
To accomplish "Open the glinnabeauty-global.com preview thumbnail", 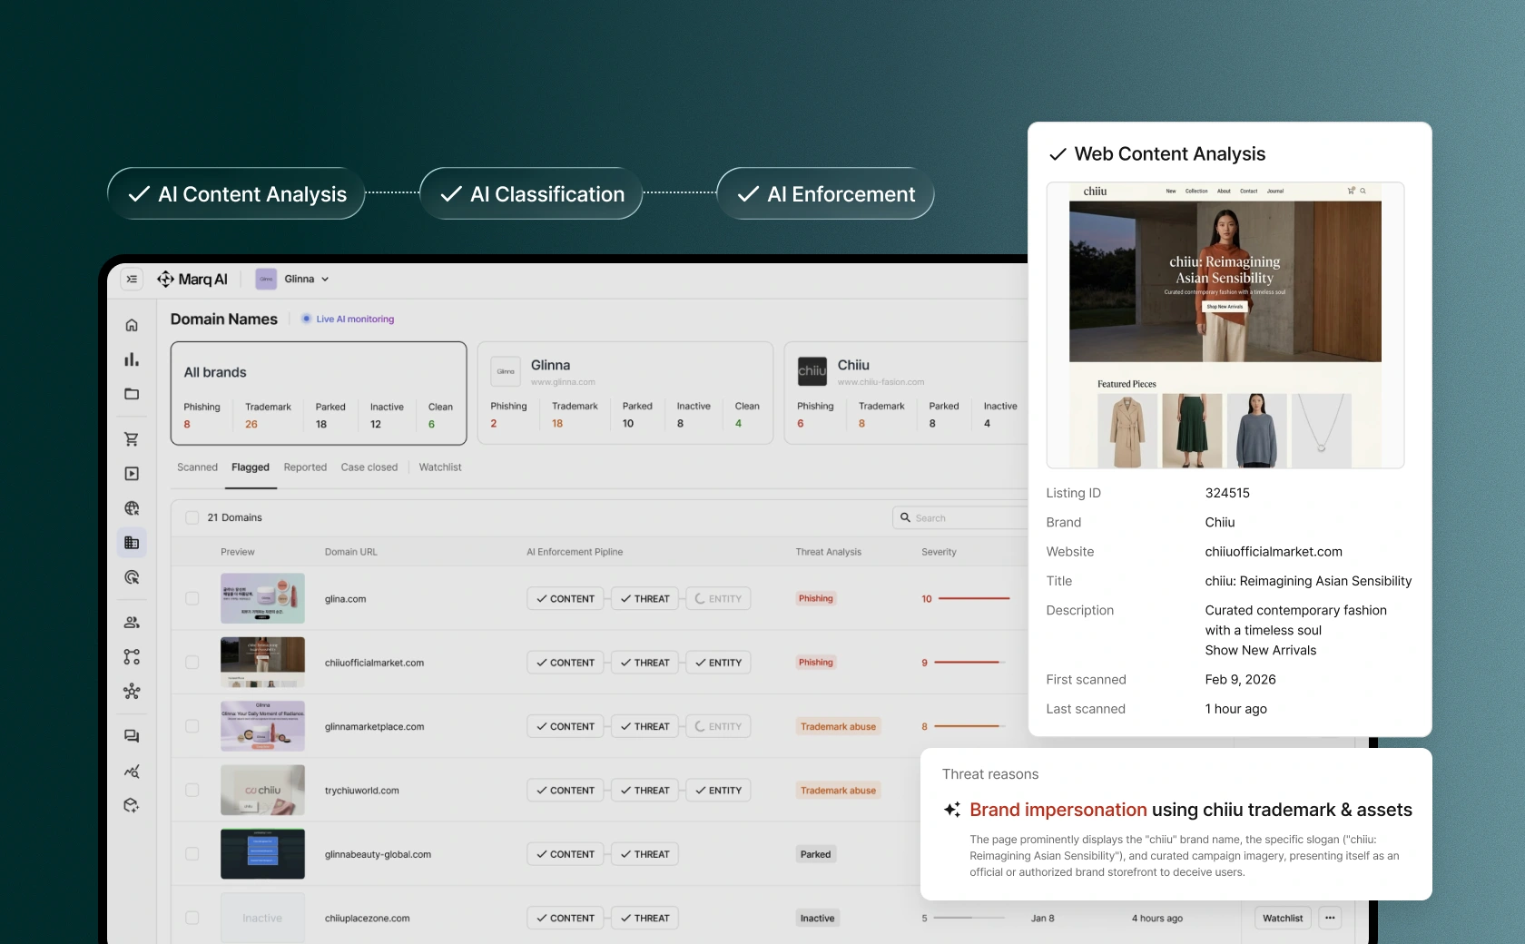I will (x=262, y=854).
